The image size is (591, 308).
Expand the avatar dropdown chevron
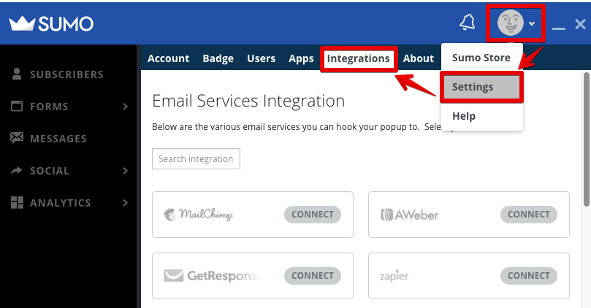(532, 23)
